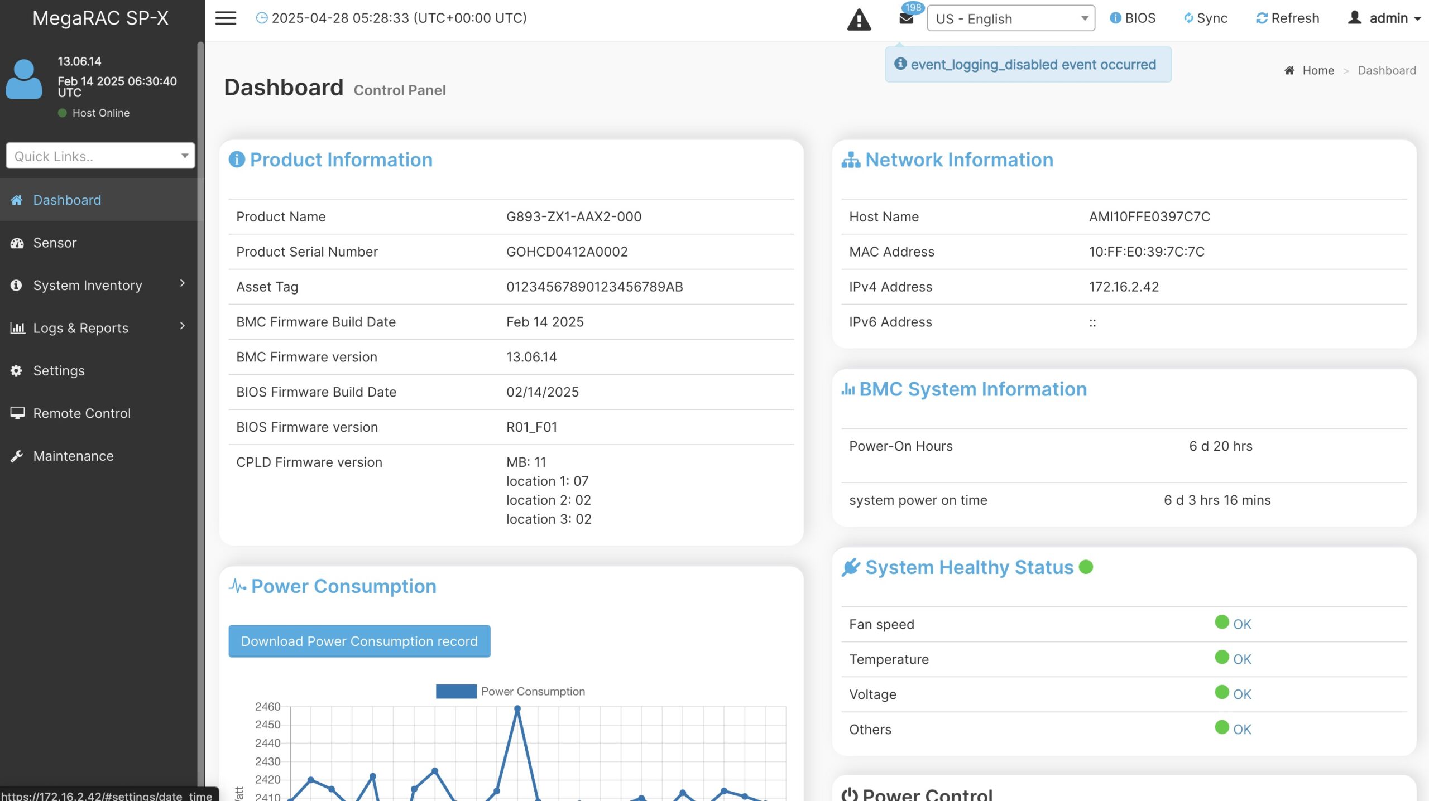Image resolution: width=1429 pixels, height=801 pixels.
Task: Click the hamburger menu icon
Action: click(x=226, y=18)
